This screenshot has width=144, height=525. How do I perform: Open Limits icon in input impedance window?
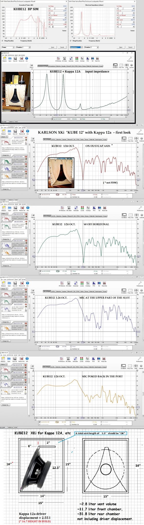127,66
